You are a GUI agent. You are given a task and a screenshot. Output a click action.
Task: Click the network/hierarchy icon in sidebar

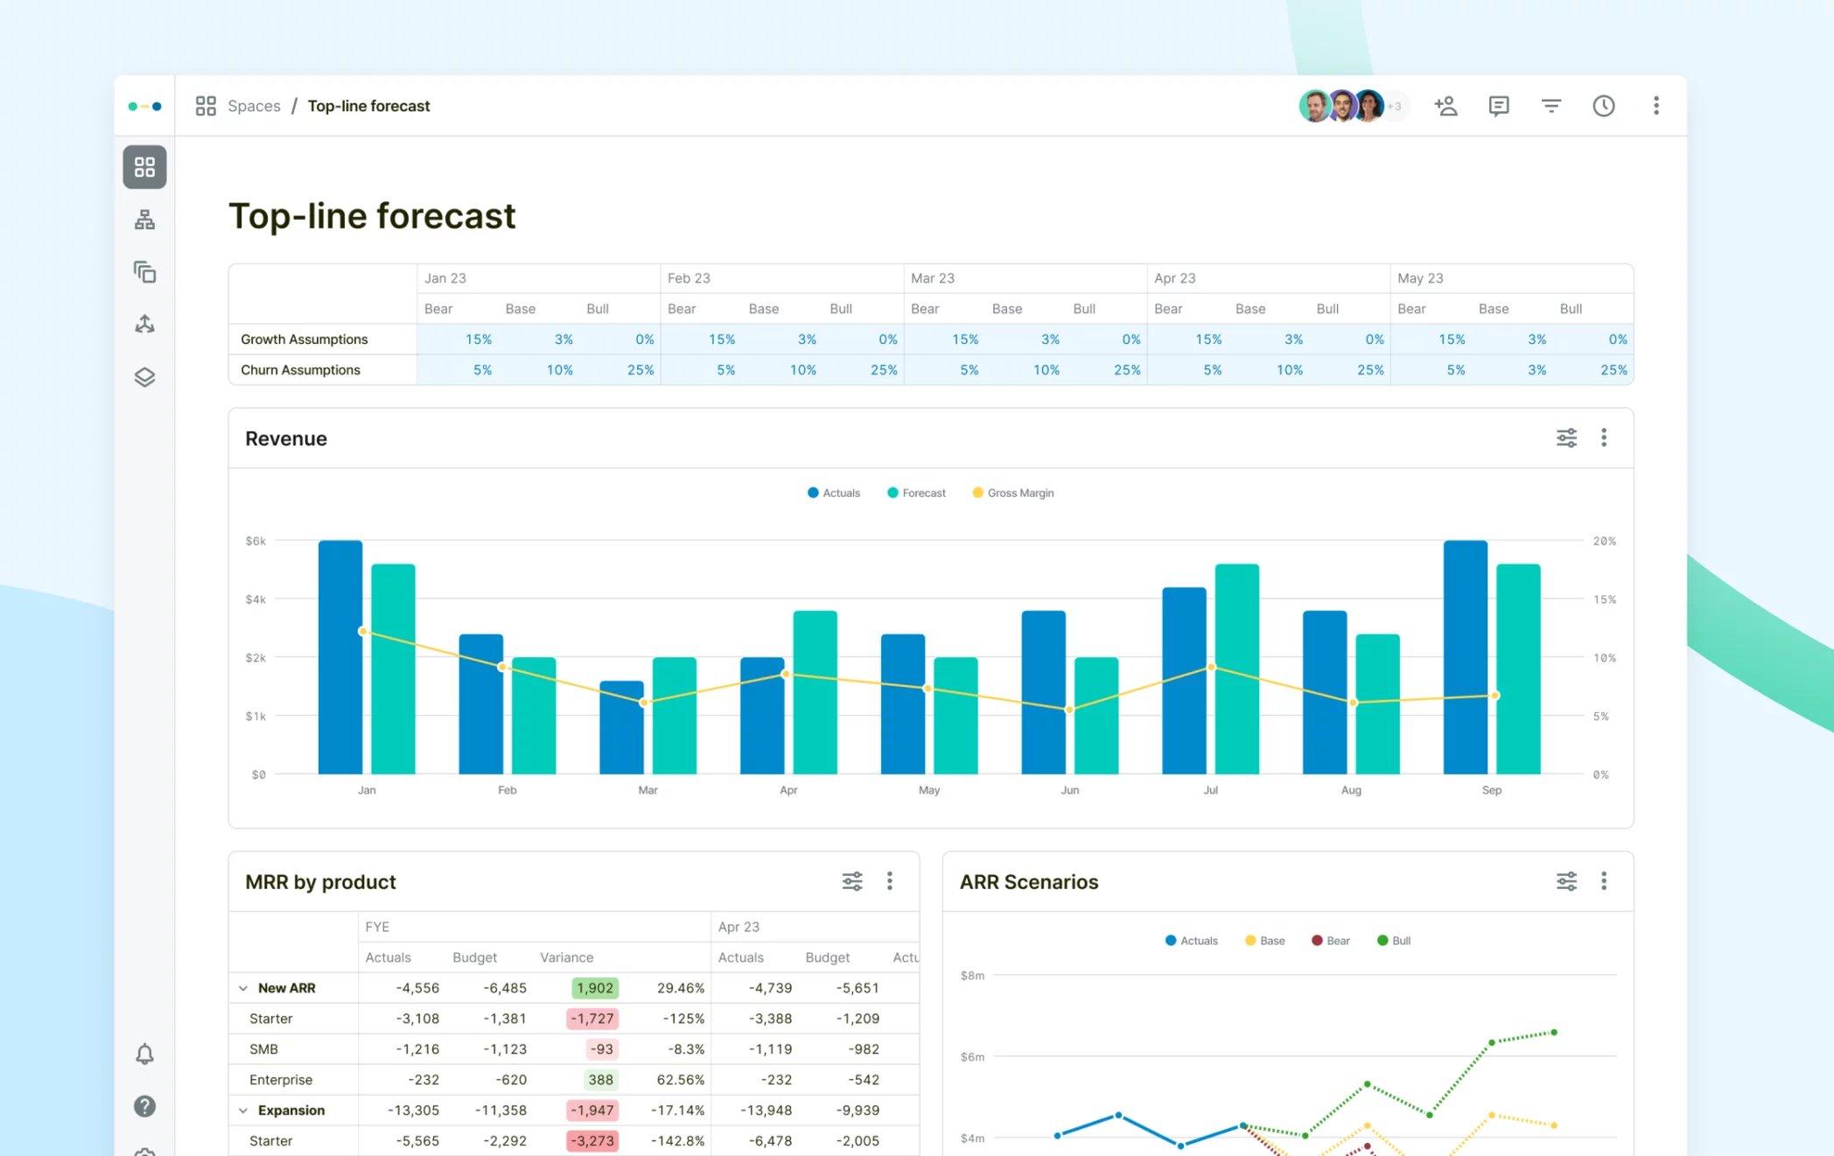tap(145, 220)
